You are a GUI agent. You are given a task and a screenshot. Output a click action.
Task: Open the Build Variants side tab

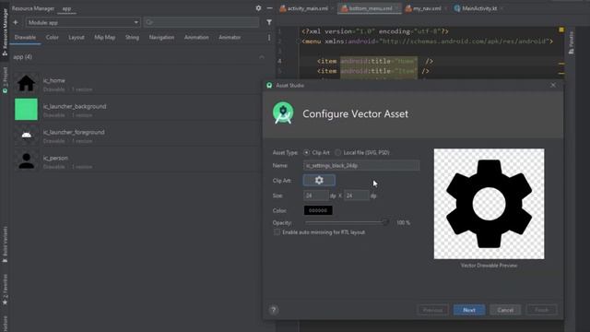[x=5, y=243]
